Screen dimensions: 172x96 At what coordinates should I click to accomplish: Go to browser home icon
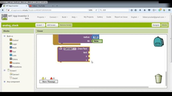(145, 10)
